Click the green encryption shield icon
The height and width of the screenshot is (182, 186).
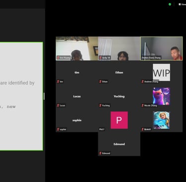170,4
